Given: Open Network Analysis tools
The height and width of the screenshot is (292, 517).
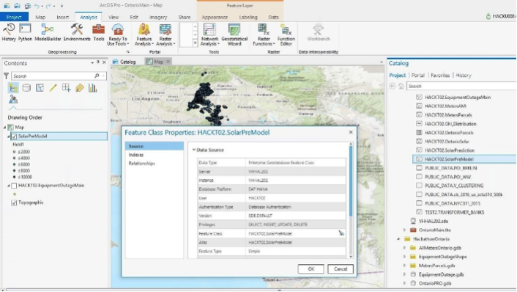Looking at the screenshot, I should click(x=209, y=34).
